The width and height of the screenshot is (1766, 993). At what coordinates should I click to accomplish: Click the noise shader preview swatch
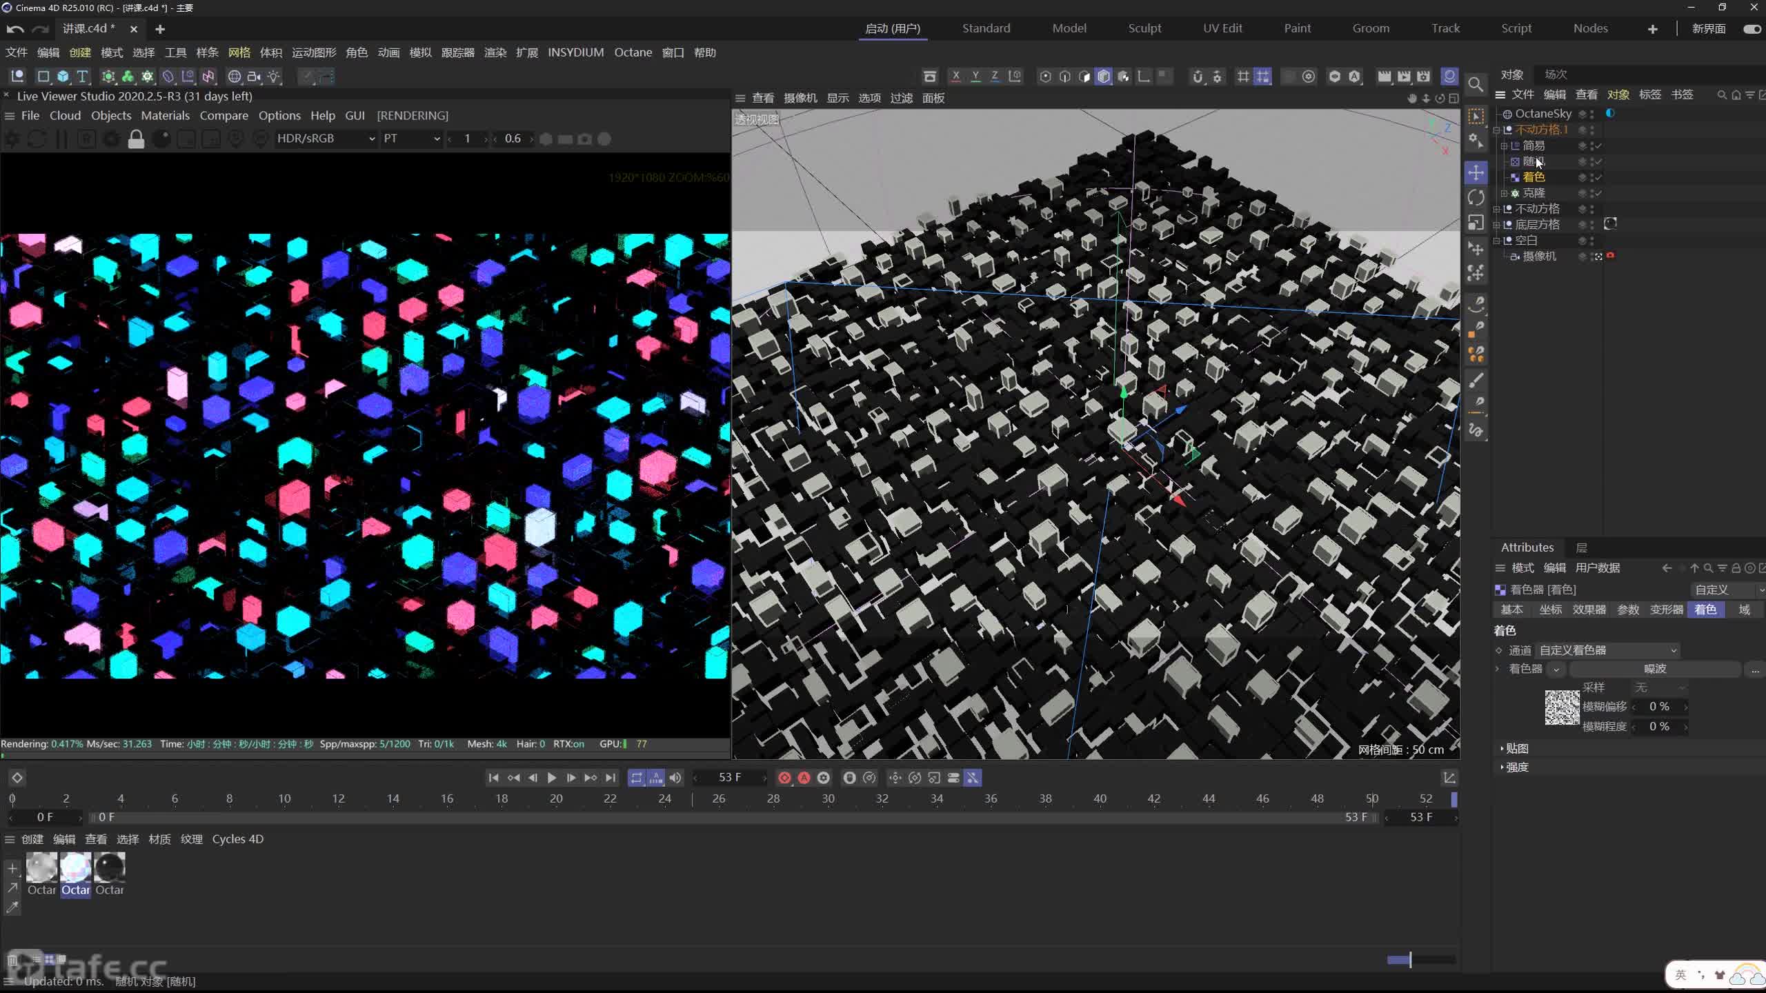(x=1562, y=707)
